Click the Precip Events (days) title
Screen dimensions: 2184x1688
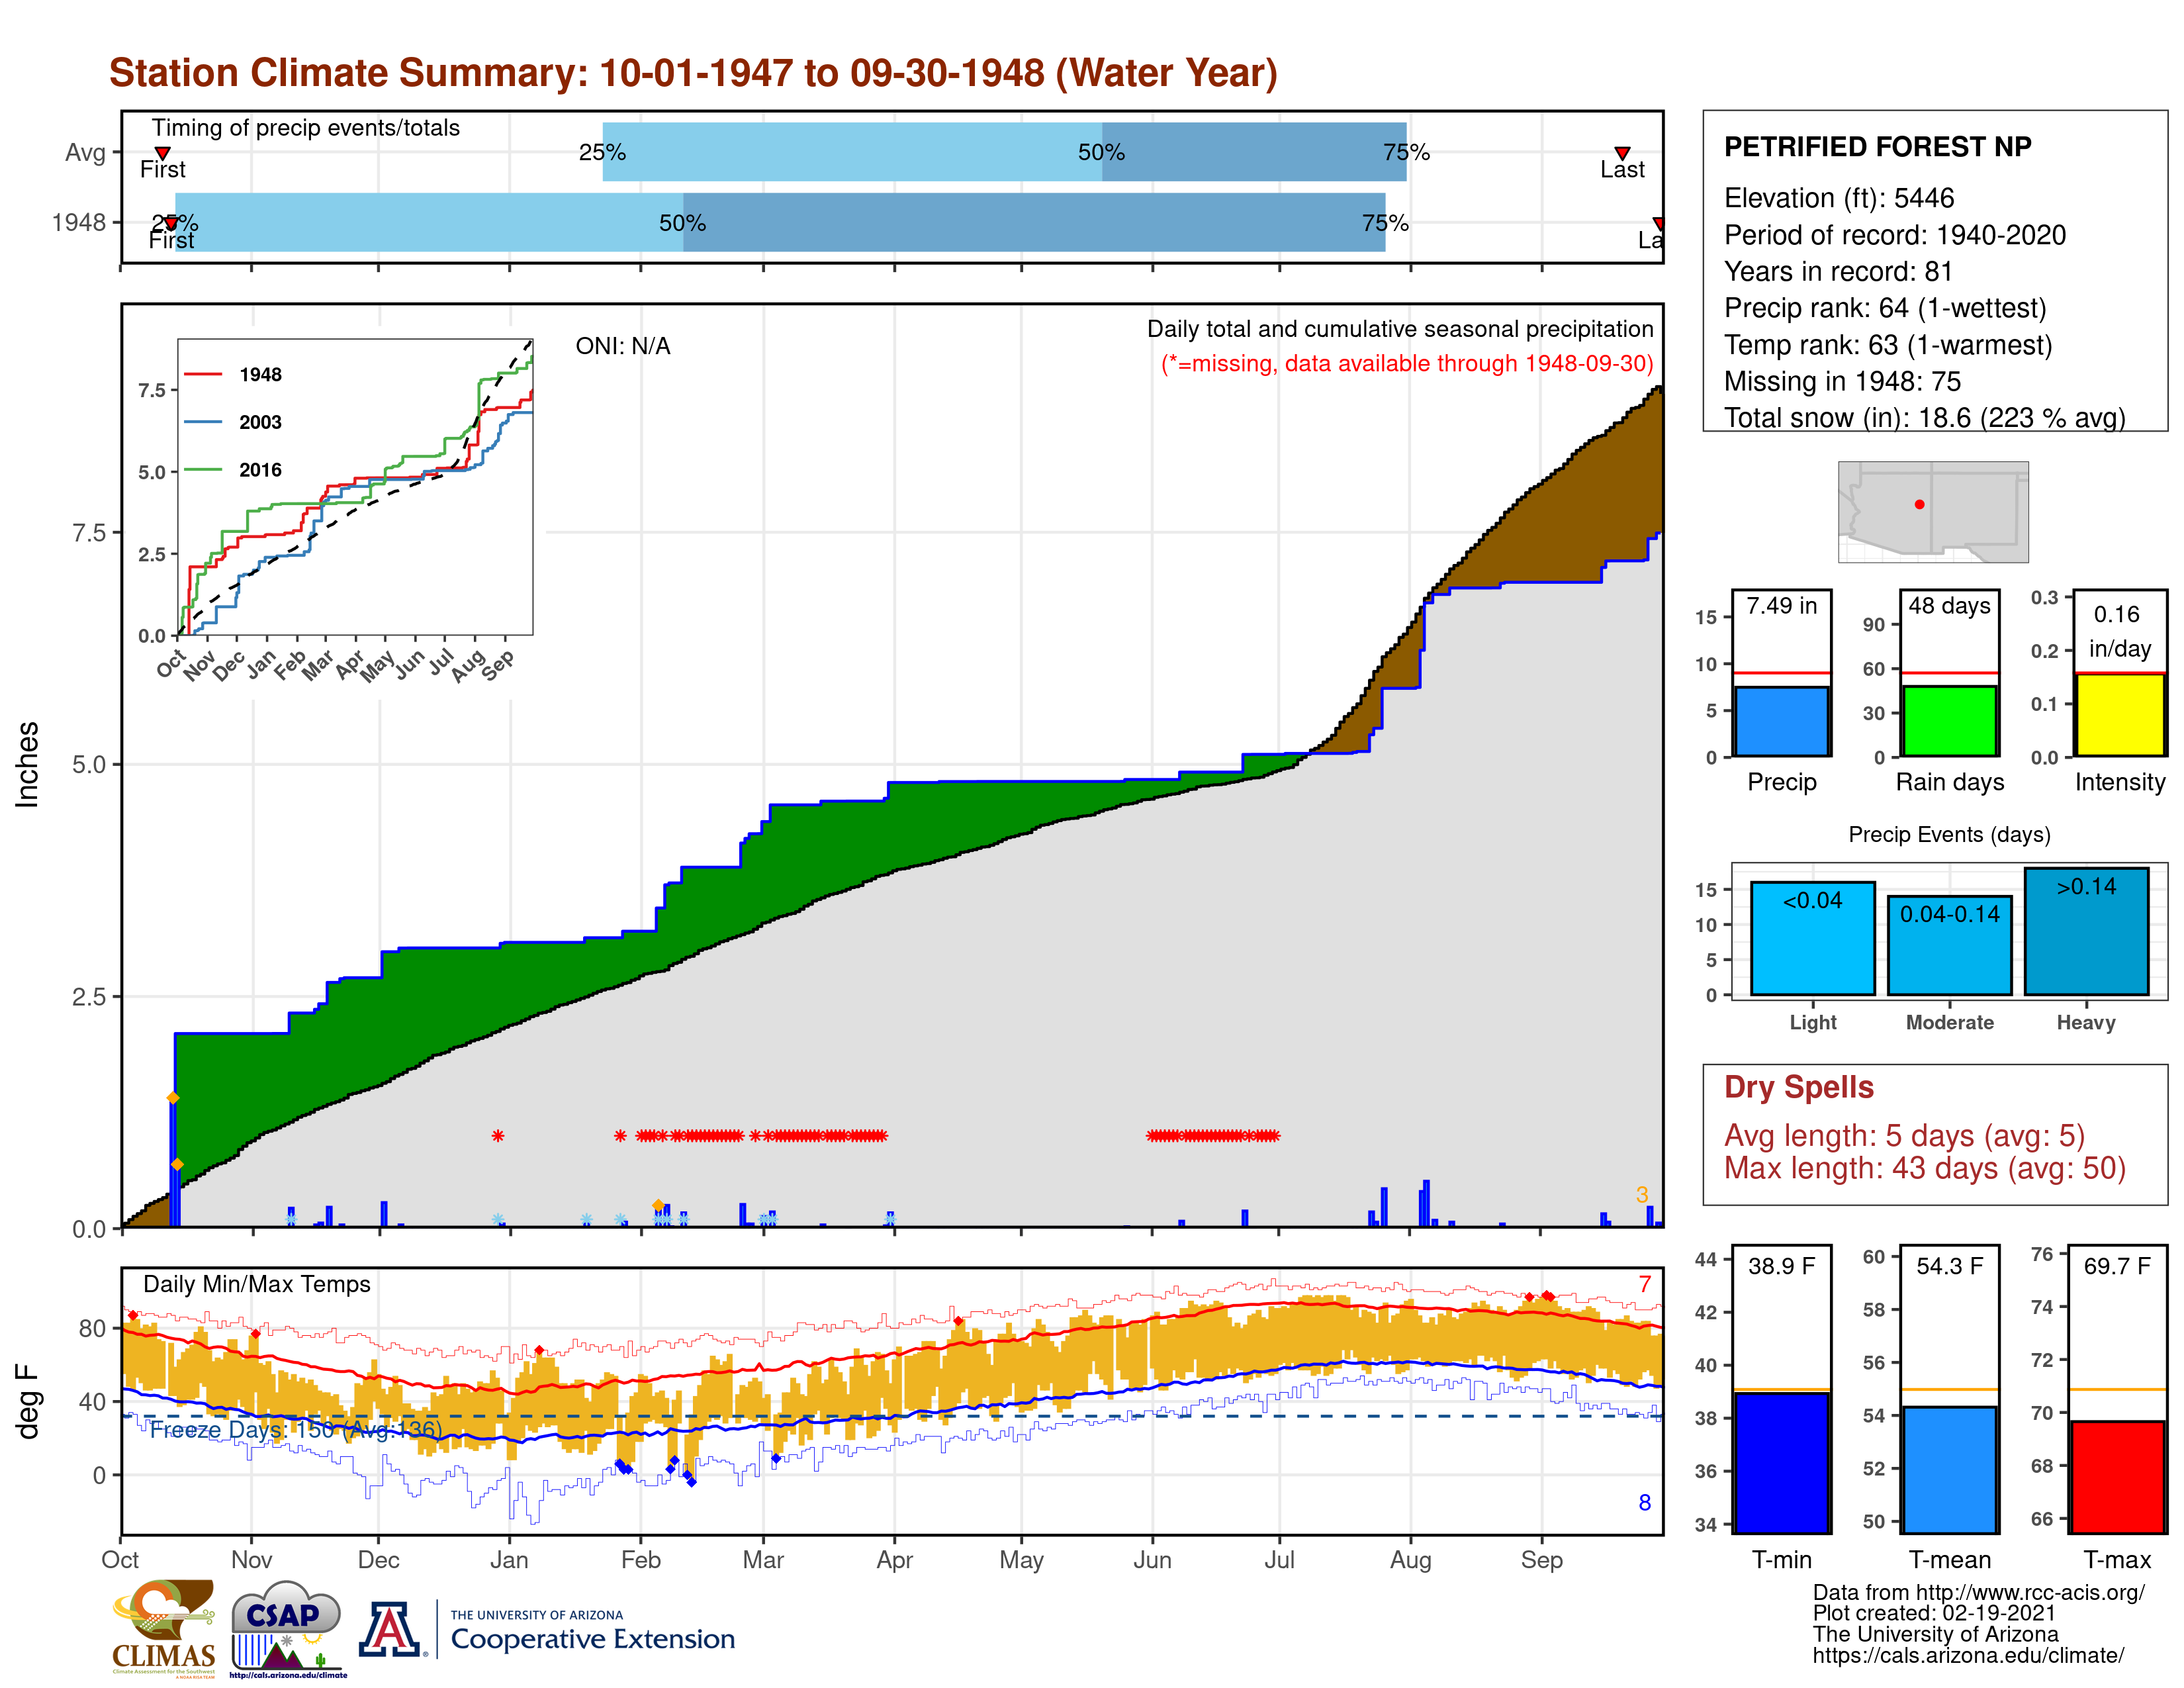1949,834
